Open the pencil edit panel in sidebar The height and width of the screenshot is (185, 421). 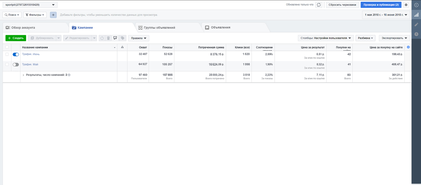(x=416, y=24)
